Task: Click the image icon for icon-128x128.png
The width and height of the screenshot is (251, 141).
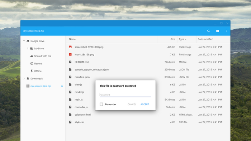Action: (70, 54)
